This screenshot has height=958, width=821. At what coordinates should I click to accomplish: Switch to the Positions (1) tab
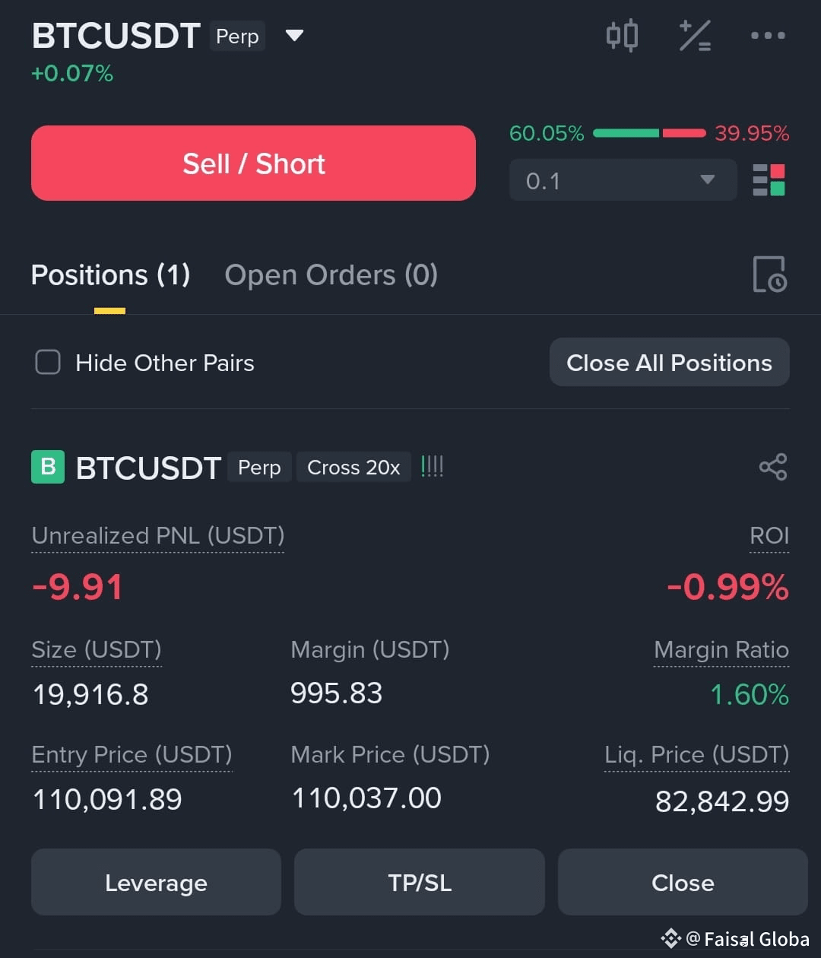110,274
